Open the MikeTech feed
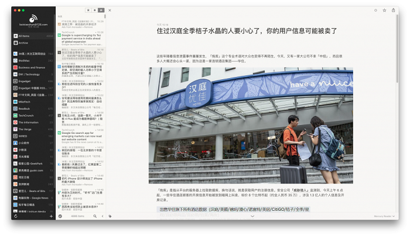 pyautogui.click(x=33, y=102)
